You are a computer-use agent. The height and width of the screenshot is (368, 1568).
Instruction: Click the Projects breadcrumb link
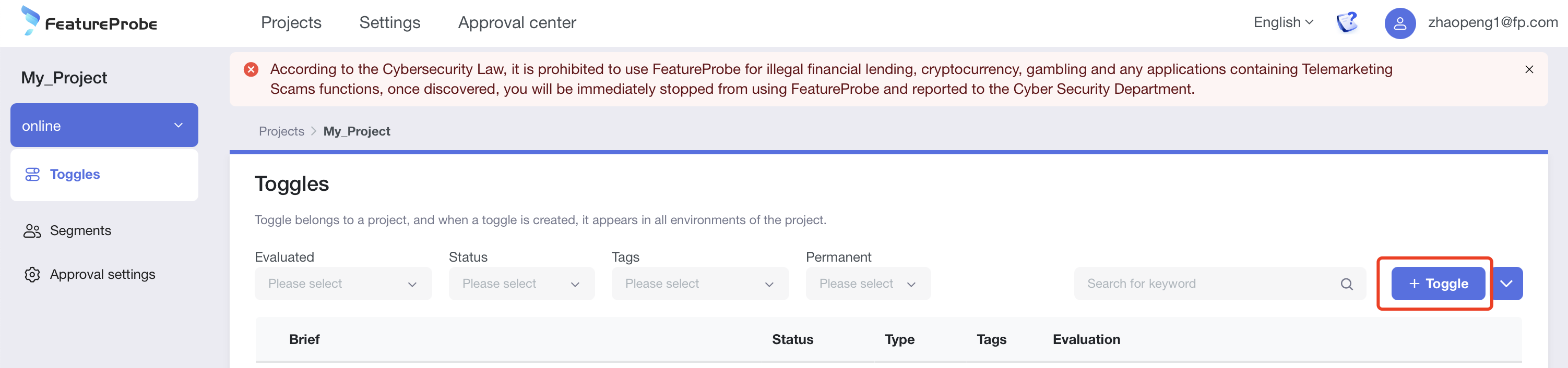[281, 131]
